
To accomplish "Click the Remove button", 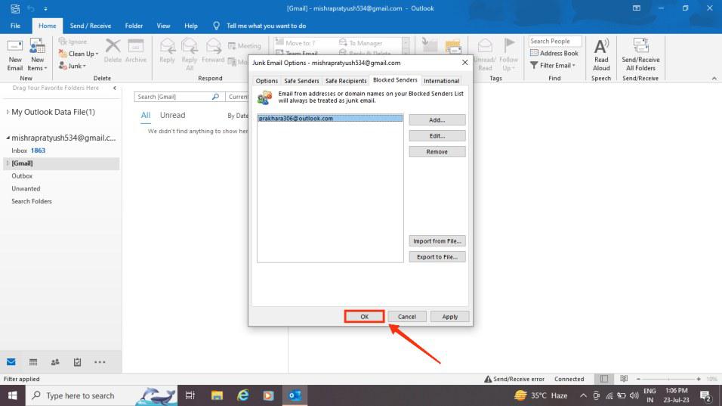I will [x=437, y=152].
